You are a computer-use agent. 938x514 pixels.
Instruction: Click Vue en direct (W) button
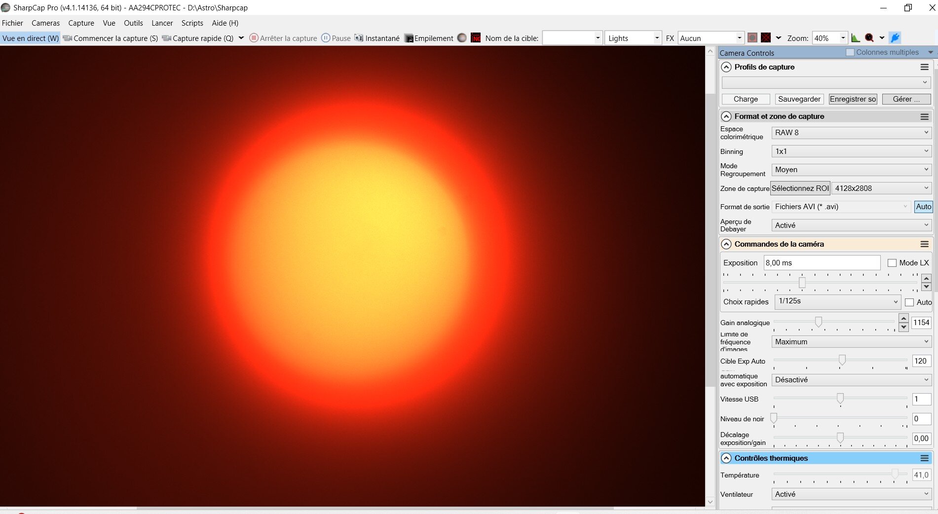pyautogui.click(x=30, y=38)
